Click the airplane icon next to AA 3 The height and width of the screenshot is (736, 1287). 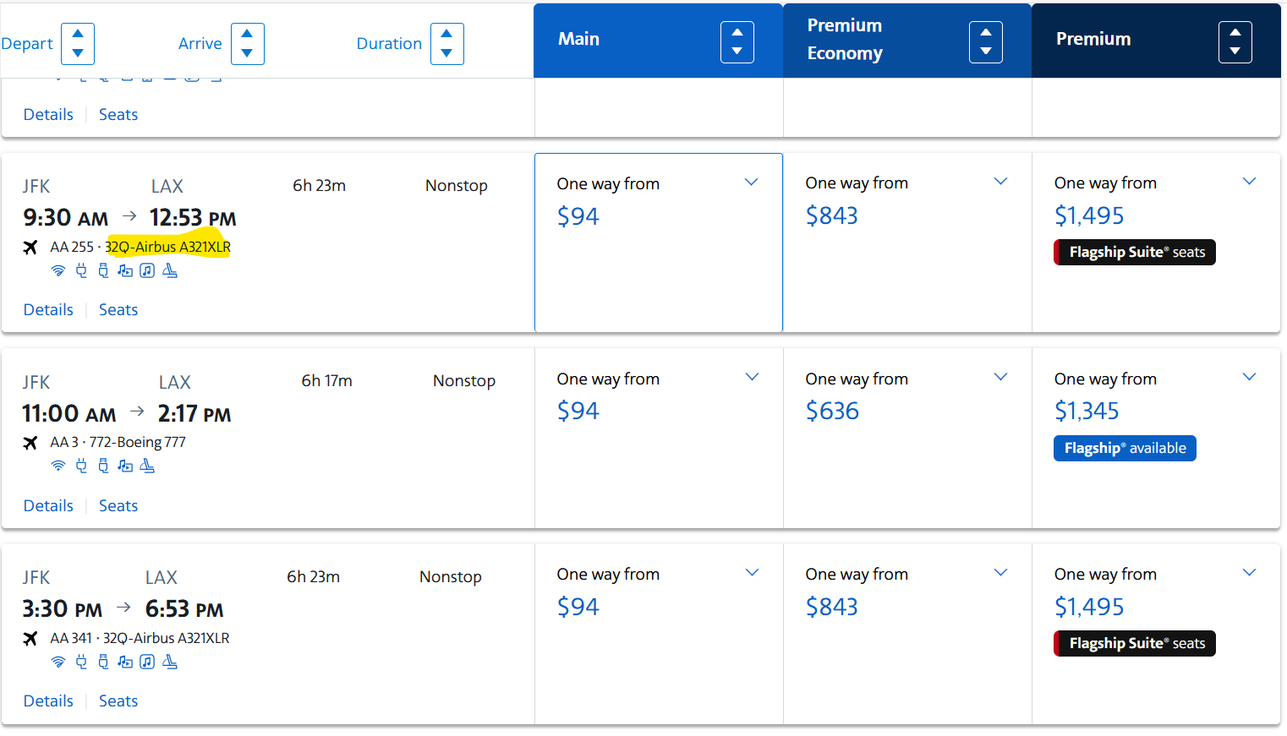coord(30,443)
